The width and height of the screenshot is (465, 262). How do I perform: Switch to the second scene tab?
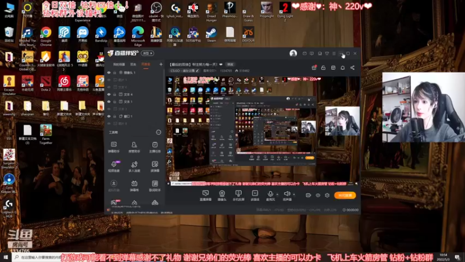[133, 64]
